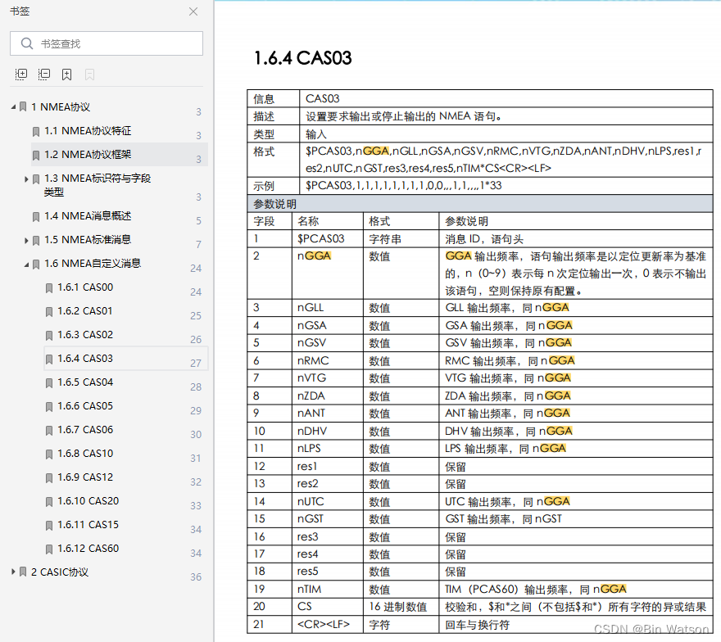Click bookmark icon beside 1.6.1 CAS00
Image resolution: width=721 pixels, height=642 pixels.
click(x=49, y=288)
